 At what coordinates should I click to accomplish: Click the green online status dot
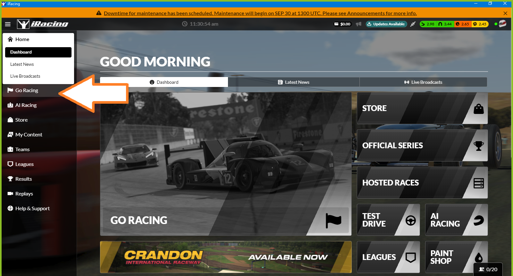click(496, 24)
